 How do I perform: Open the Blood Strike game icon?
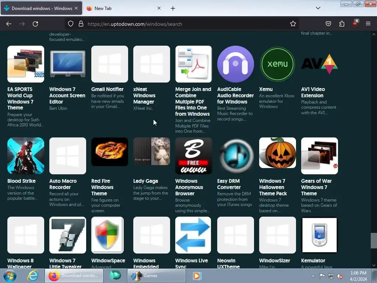point(26,156)
